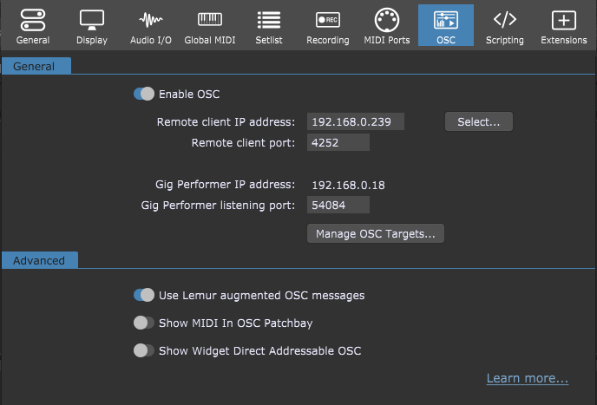Click the Remote client IP address field
This screenshot has height=405, width=597.
(x=356, y=121)
